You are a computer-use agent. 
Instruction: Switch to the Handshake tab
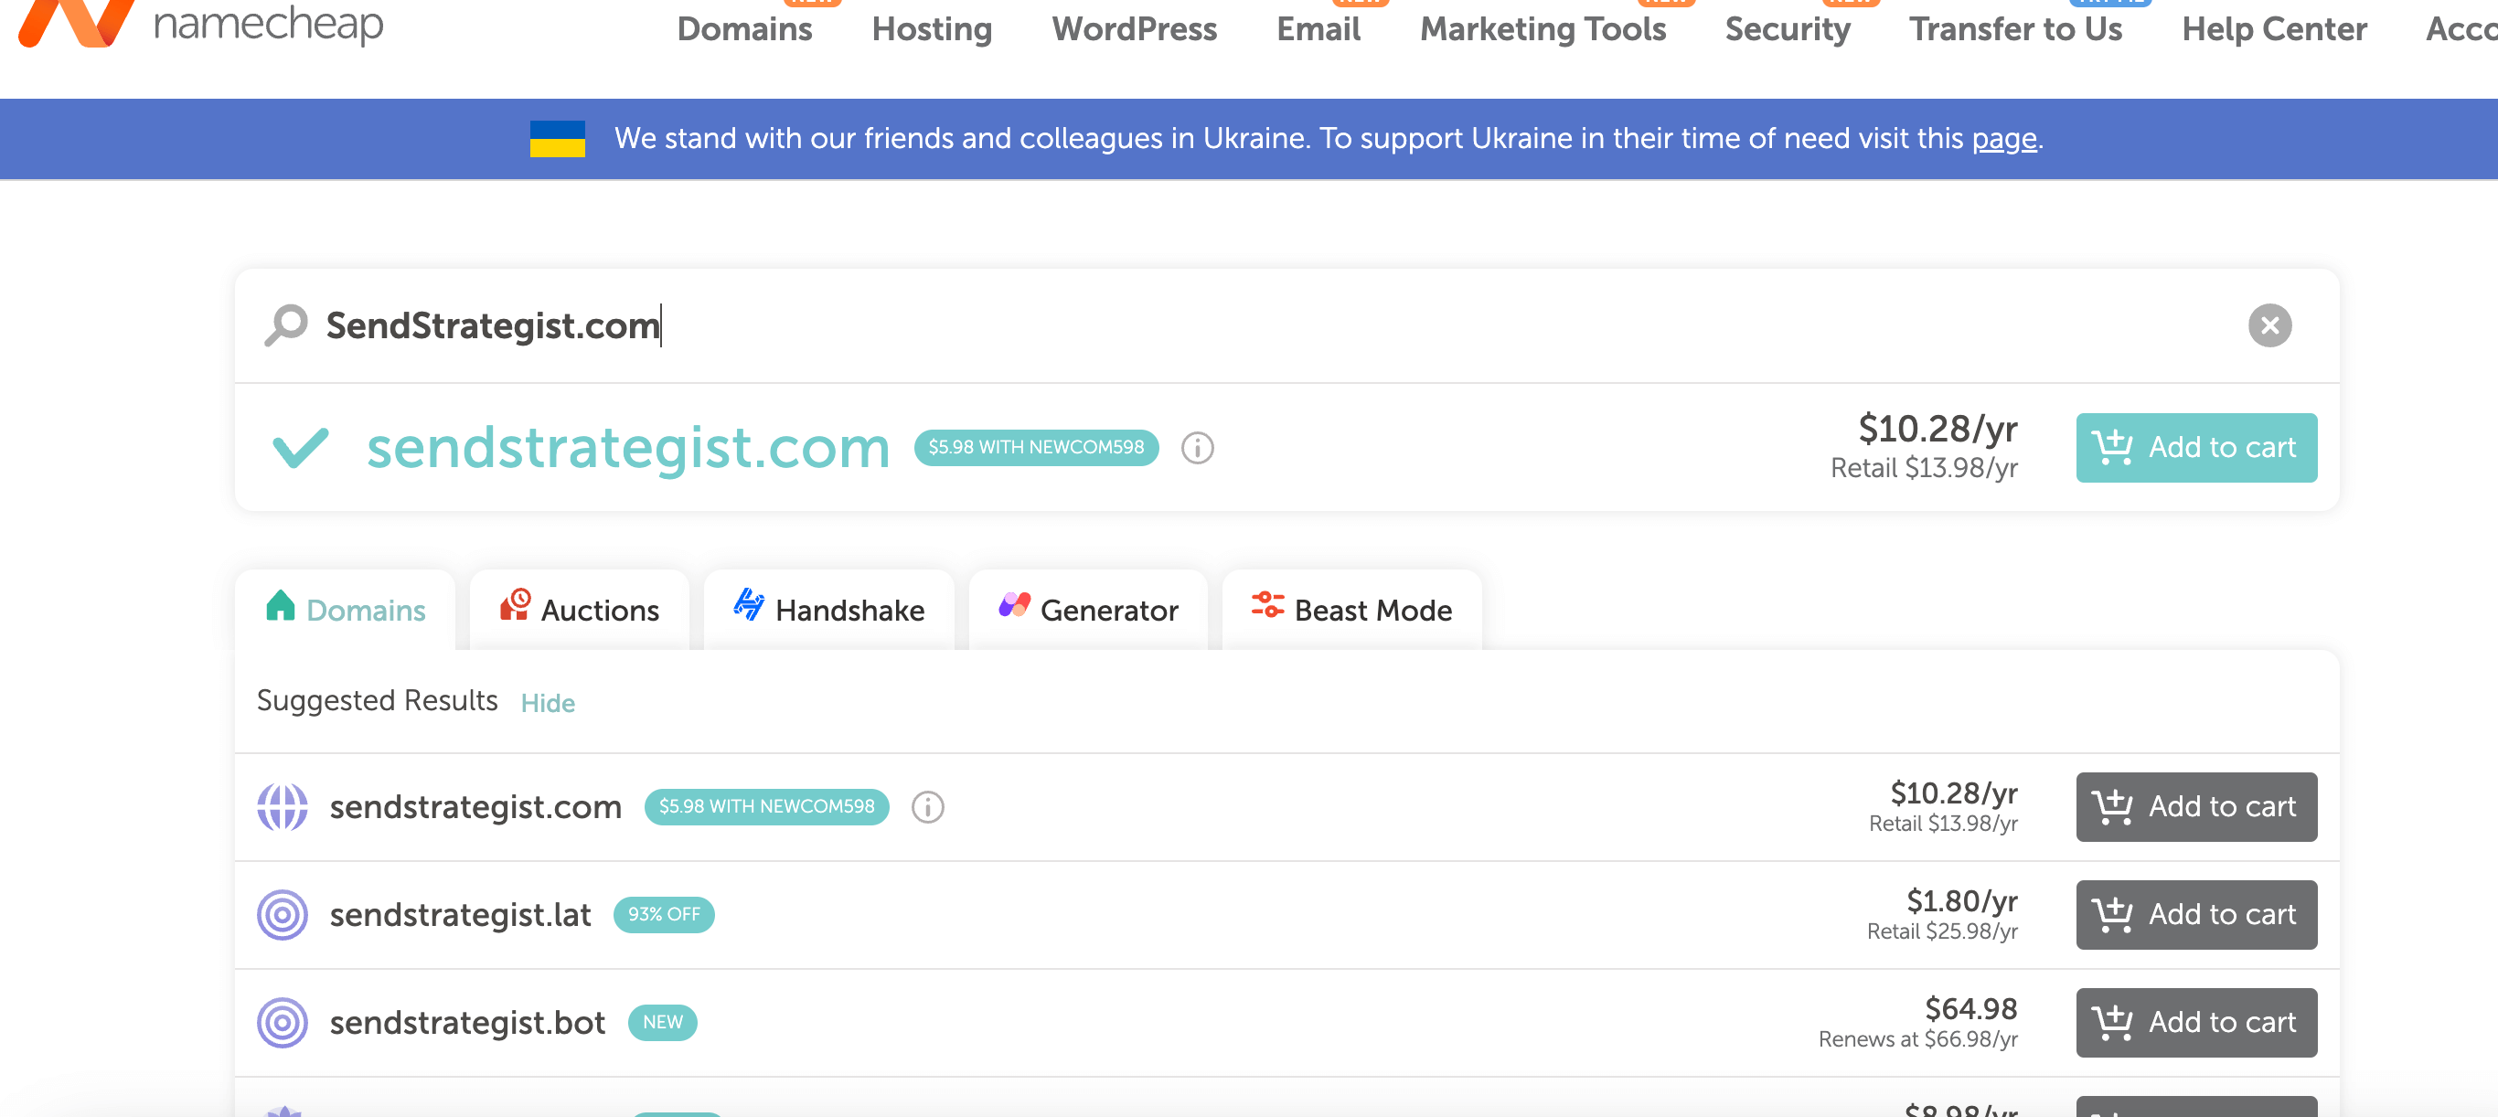(x=829, y=610)
